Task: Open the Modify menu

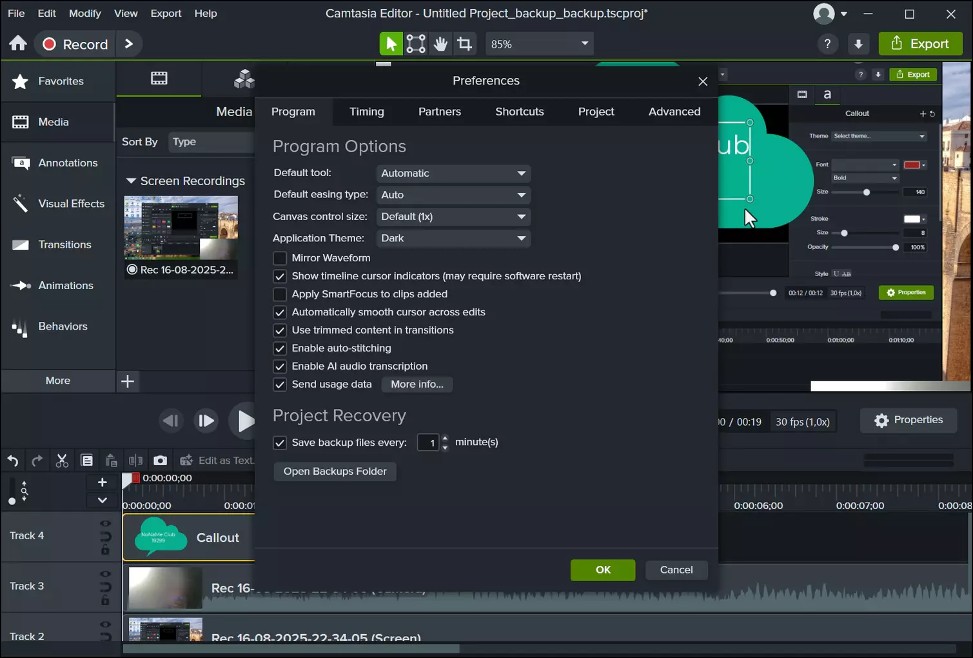Action: tap(85, 14)
